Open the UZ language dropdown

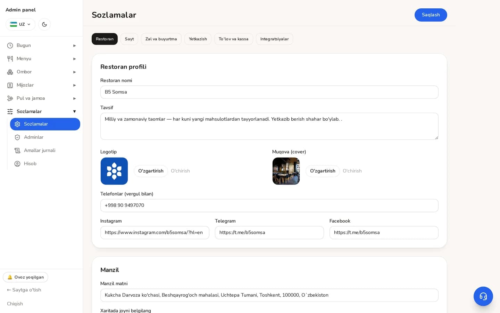pos(20,24)
